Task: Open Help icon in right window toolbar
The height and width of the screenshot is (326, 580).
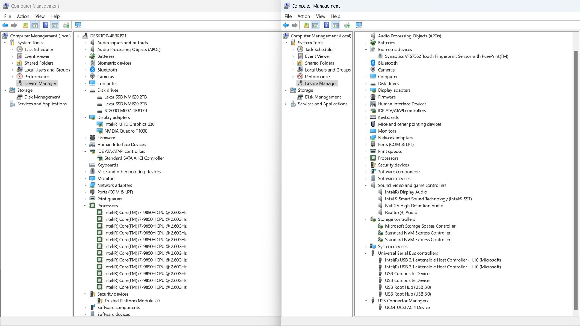Action: click(x=326, y=25)
